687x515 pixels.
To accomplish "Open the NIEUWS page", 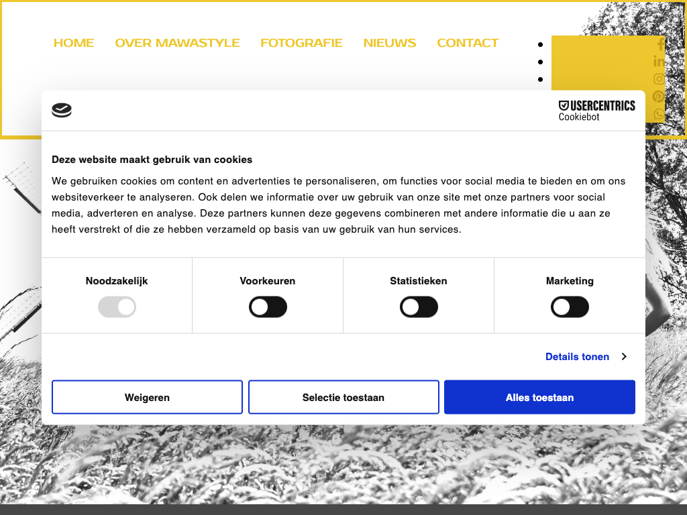I will tap(390, 43).
